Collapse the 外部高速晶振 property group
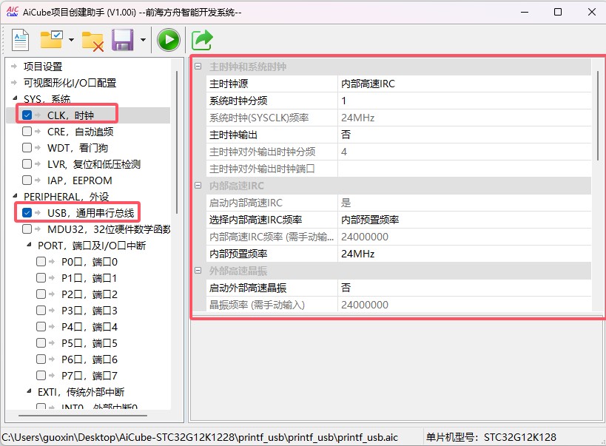Screen dimensions: 606x446 click(198, 271)
